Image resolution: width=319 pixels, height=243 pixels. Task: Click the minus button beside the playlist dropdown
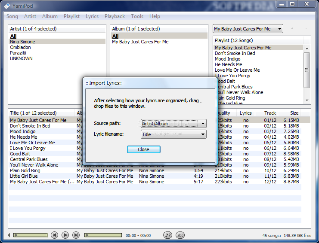pos(306,28)
